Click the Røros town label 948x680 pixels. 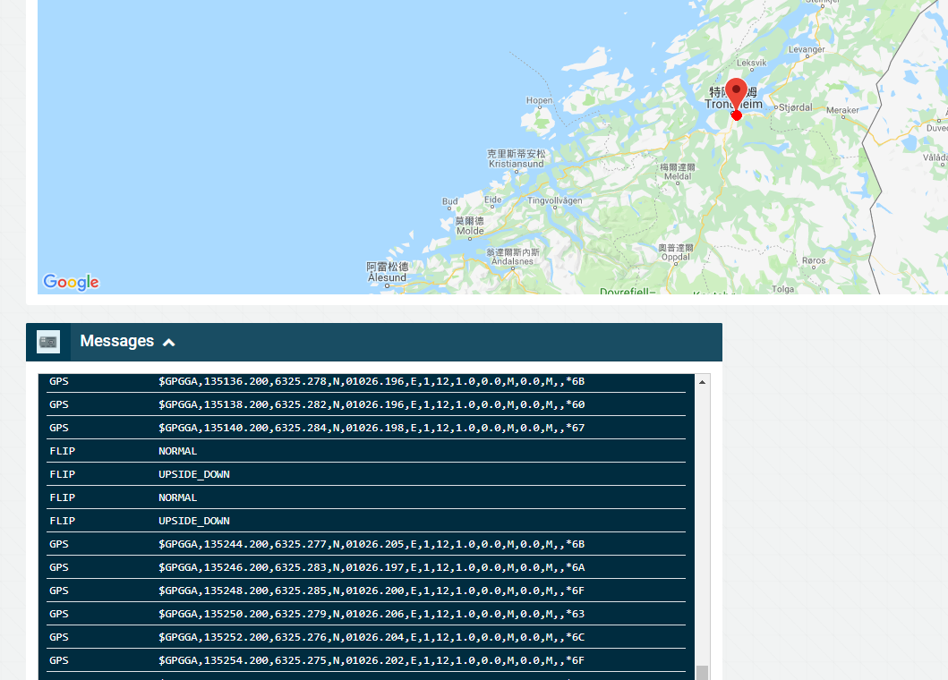(814, 260)
